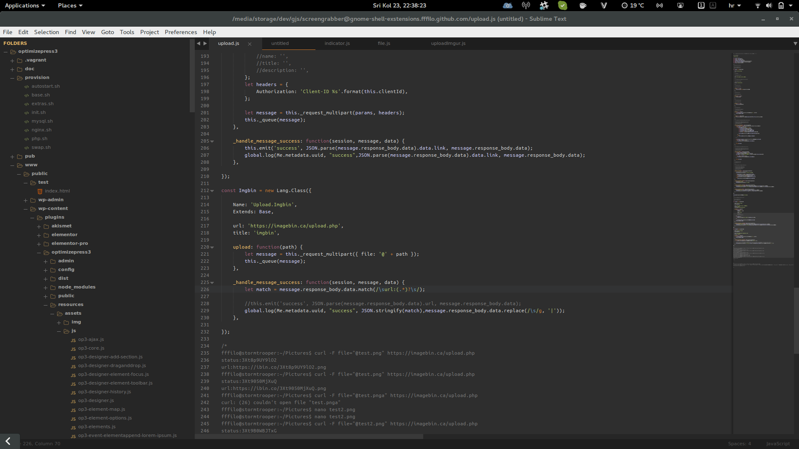Open the Preferences menu
This screenshot has width=799, height=449.
click(181, 32)
